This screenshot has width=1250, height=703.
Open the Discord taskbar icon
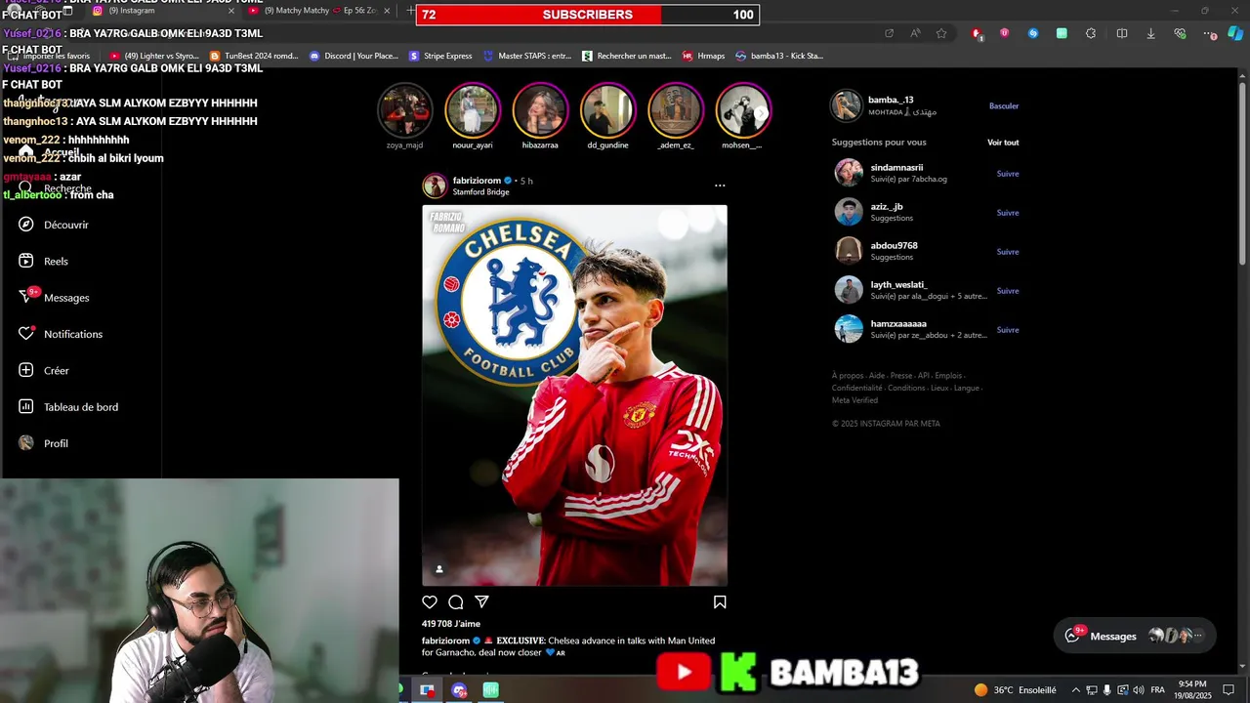pyautogui.click(x=459, y=690)
